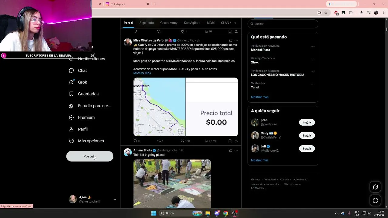The image size is (388, 218).
Task: Open options for Xbox trend
Action: pyautogui.click(x=313, y=59)
